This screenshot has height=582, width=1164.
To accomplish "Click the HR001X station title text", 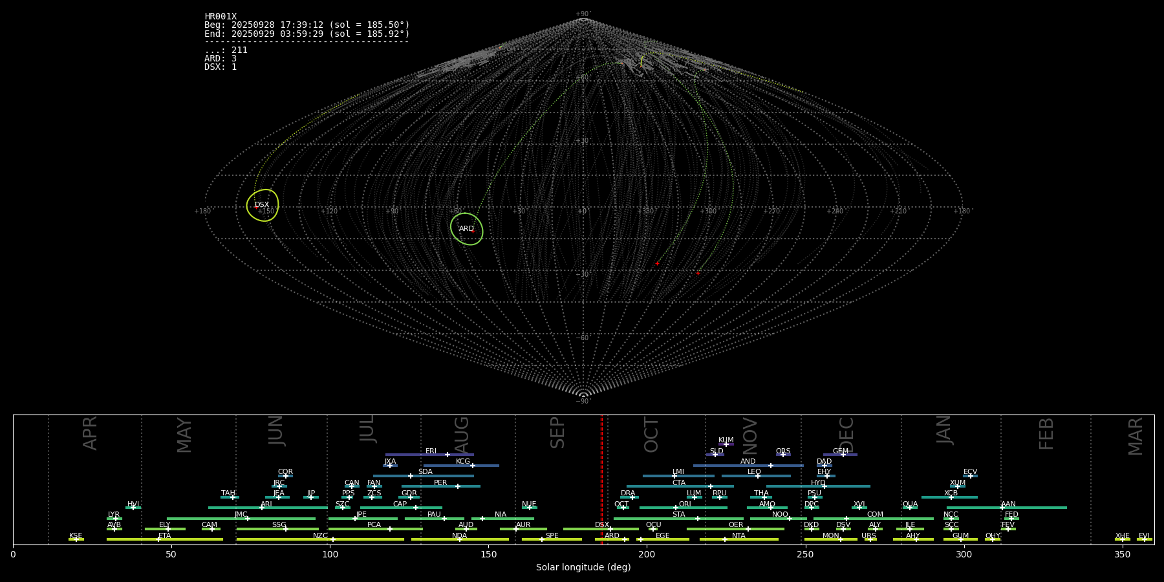I will 221,17.
